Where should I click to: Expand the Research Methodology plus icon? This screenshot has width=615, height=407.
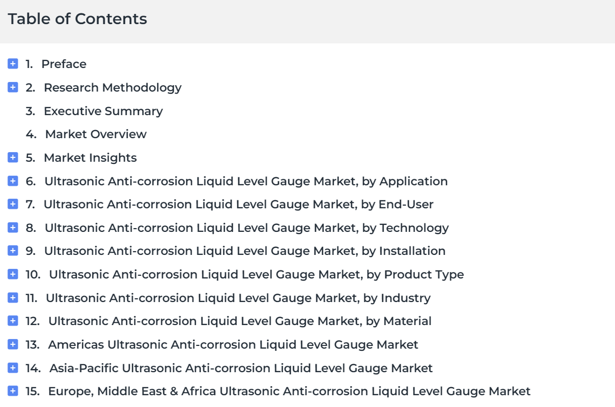tap(12, 87)
